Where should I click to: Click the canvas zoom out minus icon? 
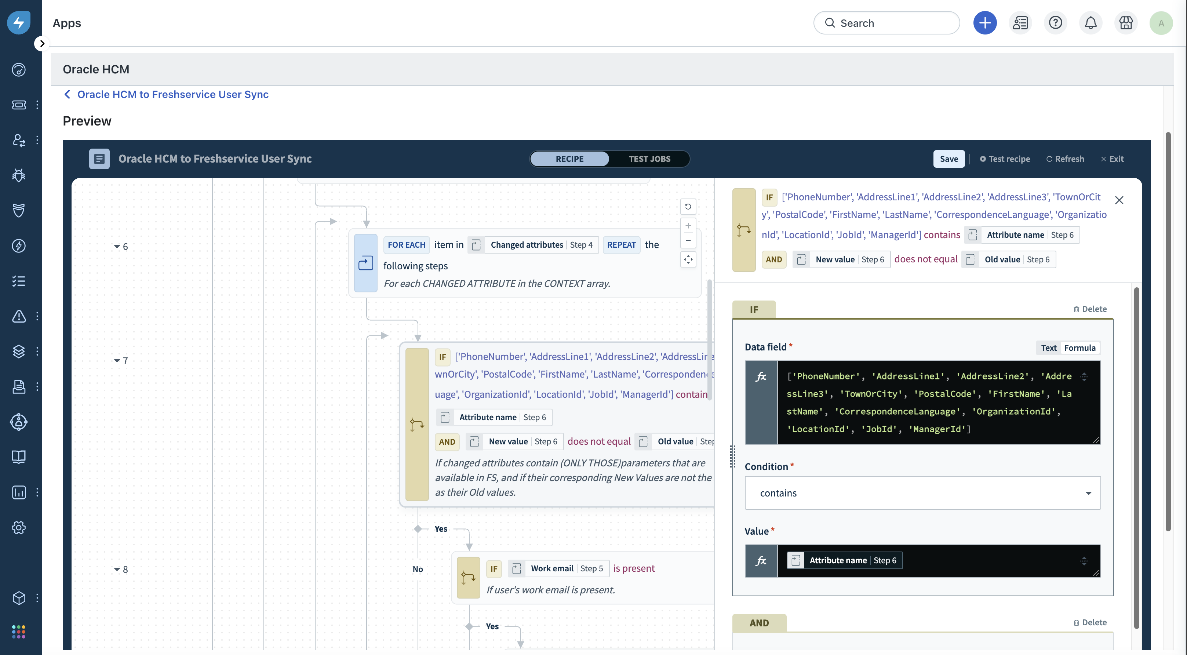click(x=688, y=241)
